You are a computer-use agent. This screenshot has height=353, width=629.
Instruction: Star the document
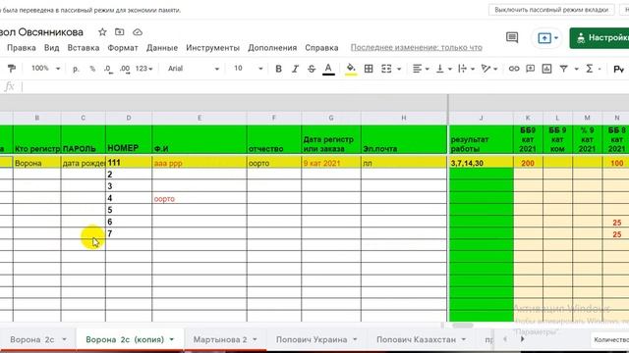(102, 32)
